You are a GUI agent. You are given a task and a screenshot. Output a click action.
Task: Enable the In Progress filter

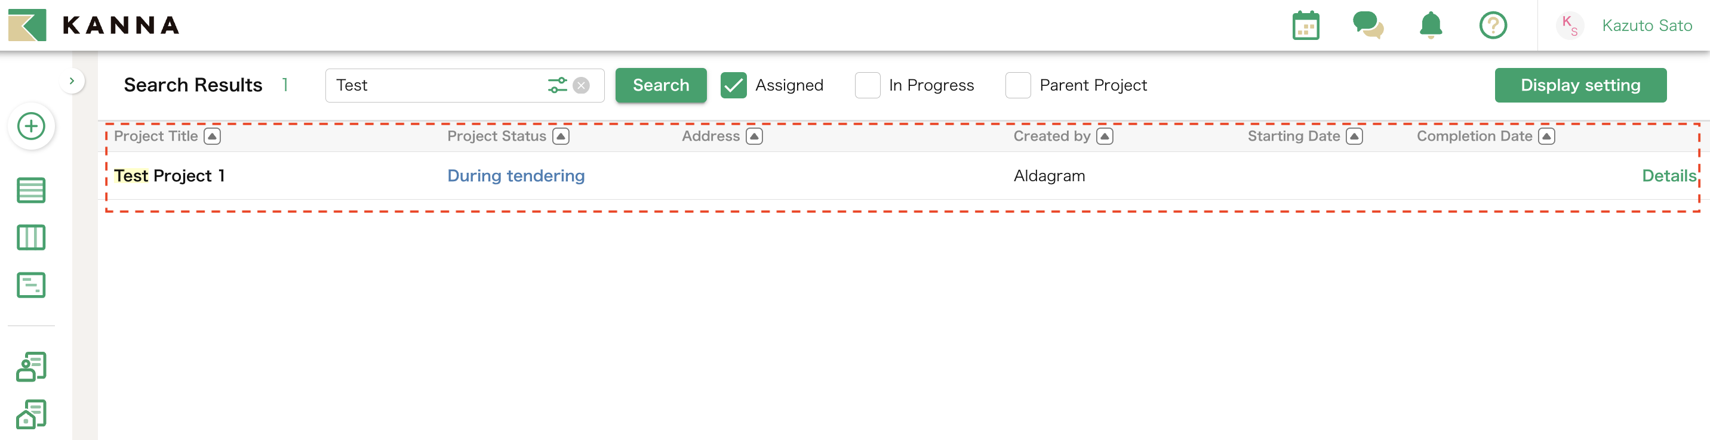tap(868, 85)
